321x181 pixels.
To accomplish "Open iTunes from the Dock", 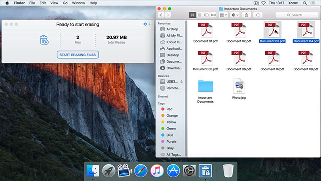I will coord(157,171).
